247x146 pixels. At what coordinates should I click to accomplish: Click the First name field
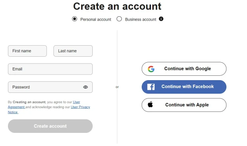27,51
